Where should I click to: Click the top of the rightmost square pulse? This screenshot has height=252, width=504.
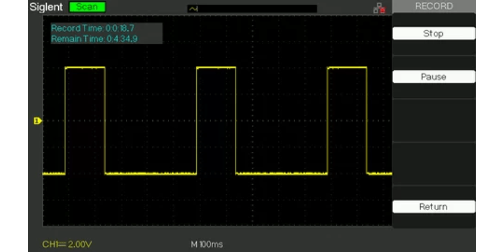pyautogui.click(x=347, y=67)
